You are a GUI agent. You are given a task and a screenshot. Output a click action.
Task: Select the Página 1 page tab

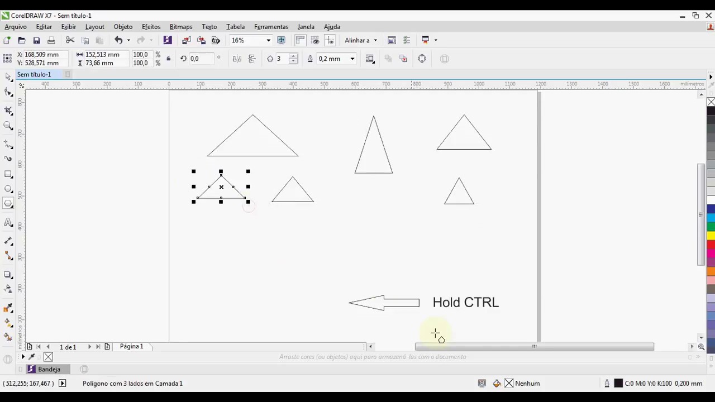click(131, 347)
